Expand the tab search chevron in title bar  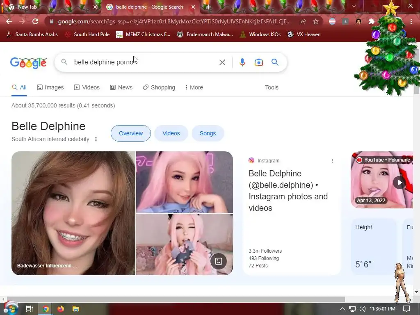point(354,6)
